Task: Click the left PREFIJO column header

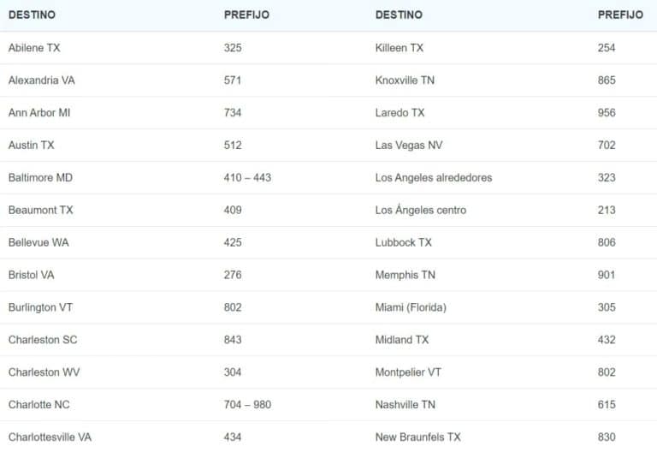Action: (x=247, y=15)
